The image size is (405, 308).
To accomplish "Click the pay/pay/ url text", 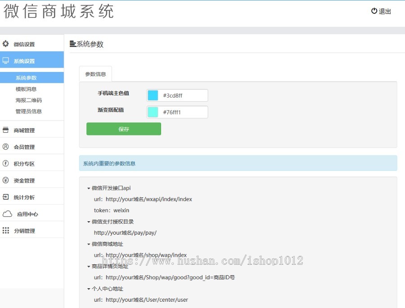I will pyautogui.click(x=125, y=232).
